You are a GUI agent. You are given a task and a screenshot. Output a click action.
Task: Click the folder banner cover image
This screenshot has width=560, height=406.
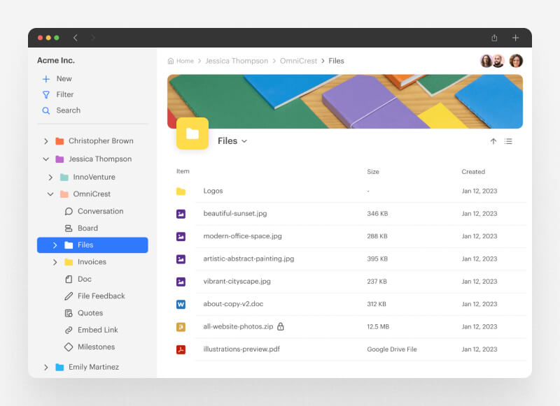(345, 101)
